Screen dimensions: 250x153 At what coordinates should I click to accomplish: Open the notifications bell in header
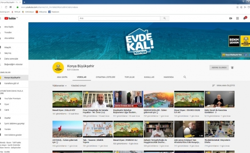point(245,18)
